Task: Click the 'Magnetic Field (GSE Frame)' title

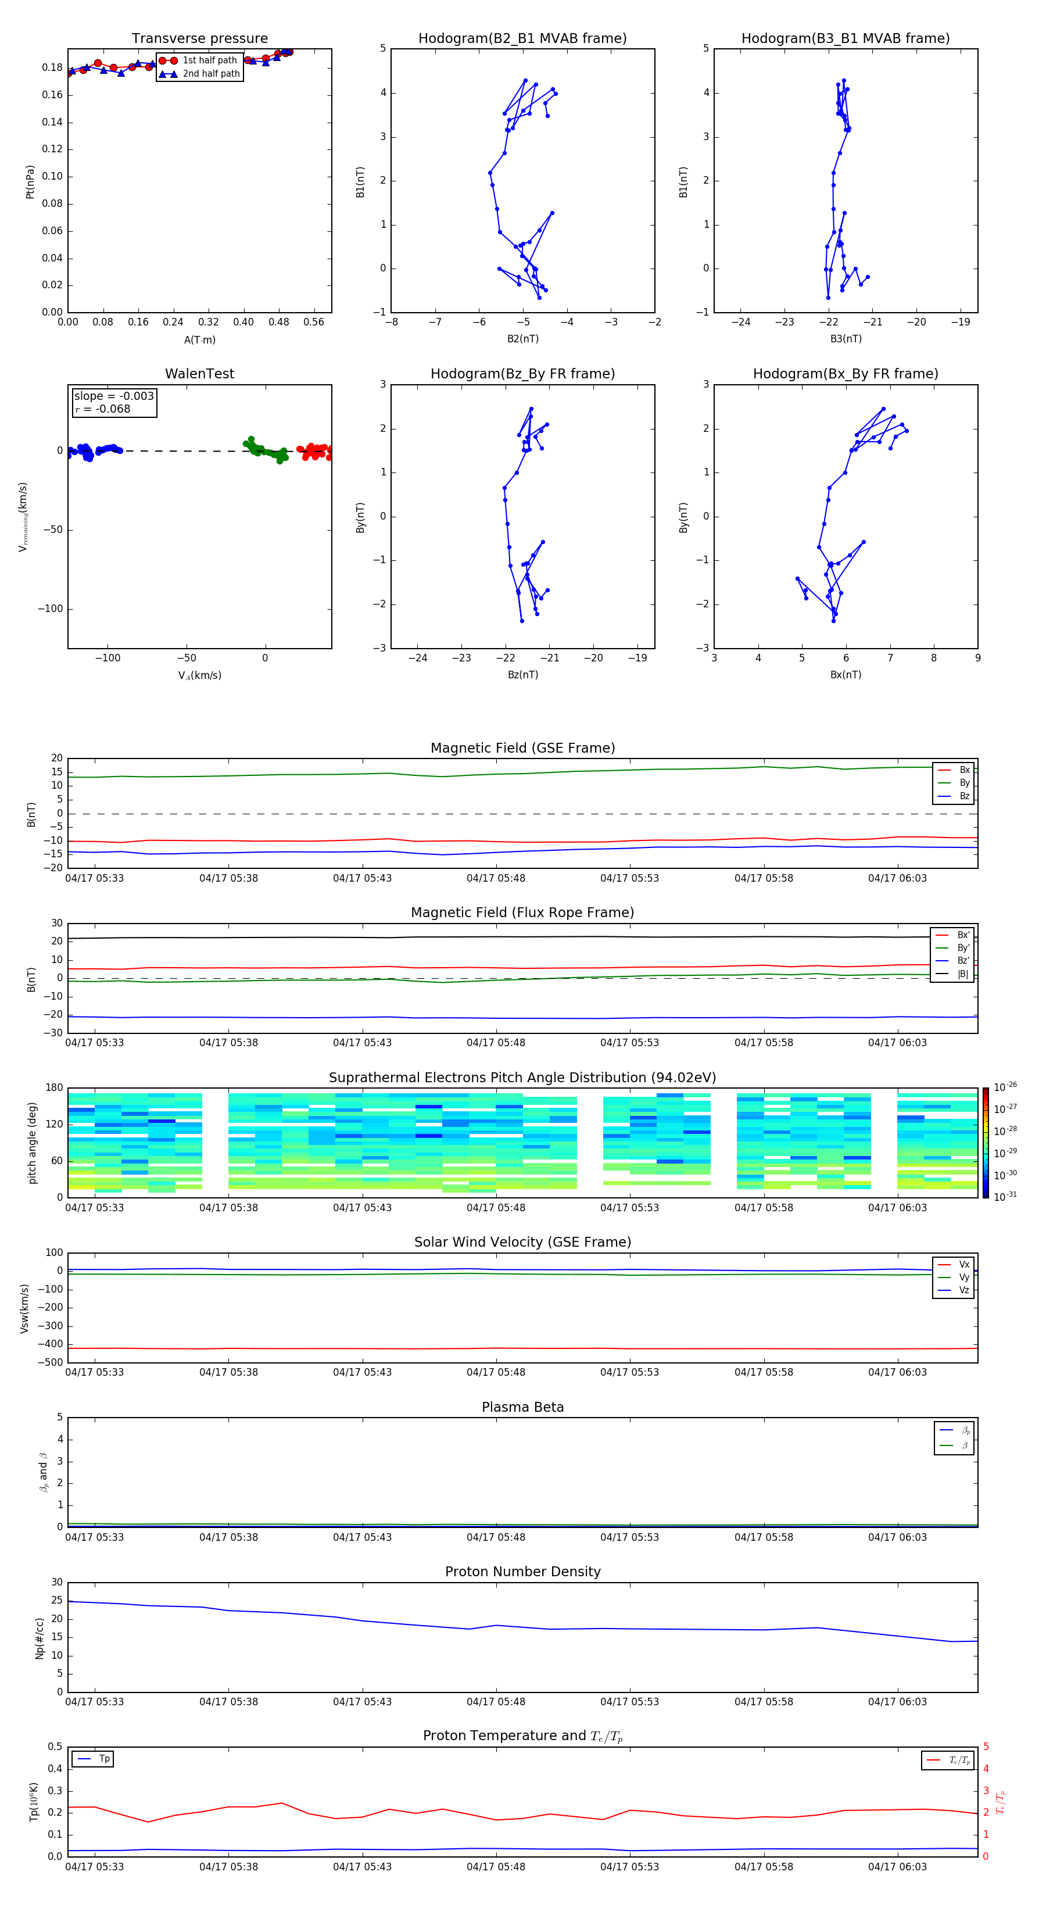Action: click(522, 748)
